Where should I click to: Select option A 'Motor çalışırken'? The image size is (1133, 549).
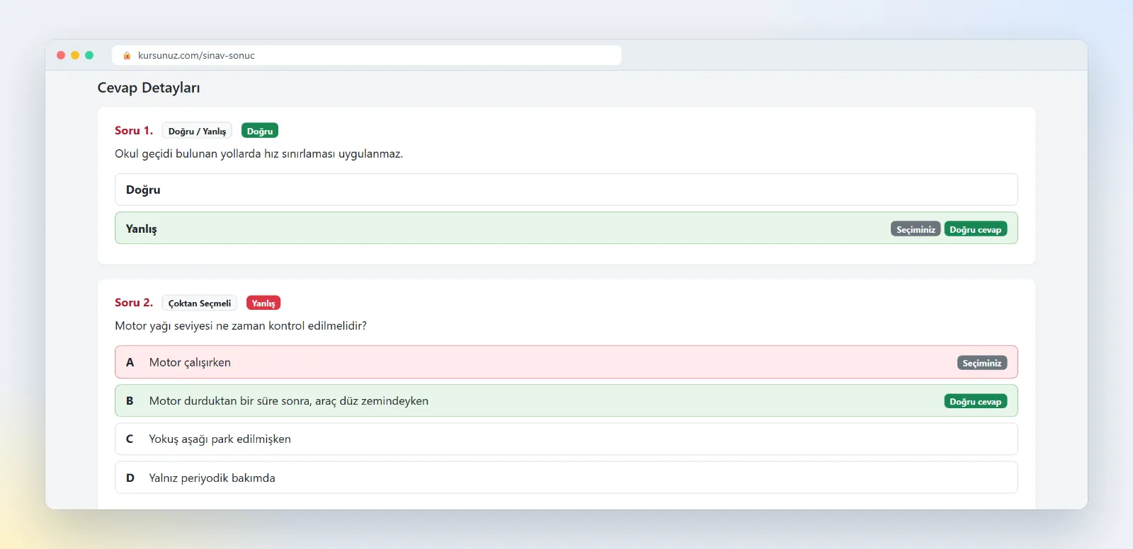tap(566, 362)
